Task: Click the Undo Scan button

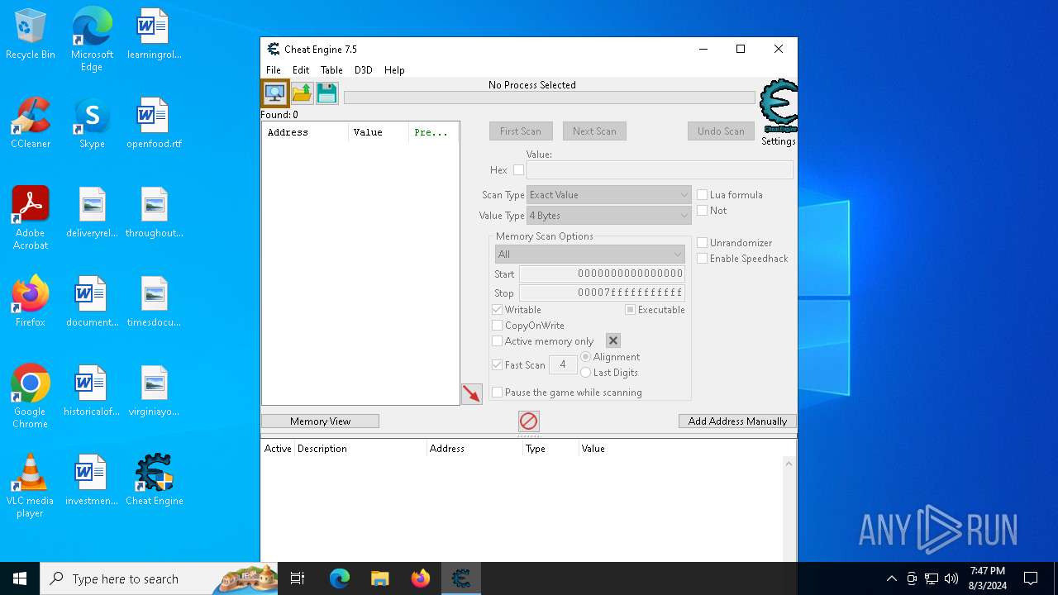Action: click(721, 131)
